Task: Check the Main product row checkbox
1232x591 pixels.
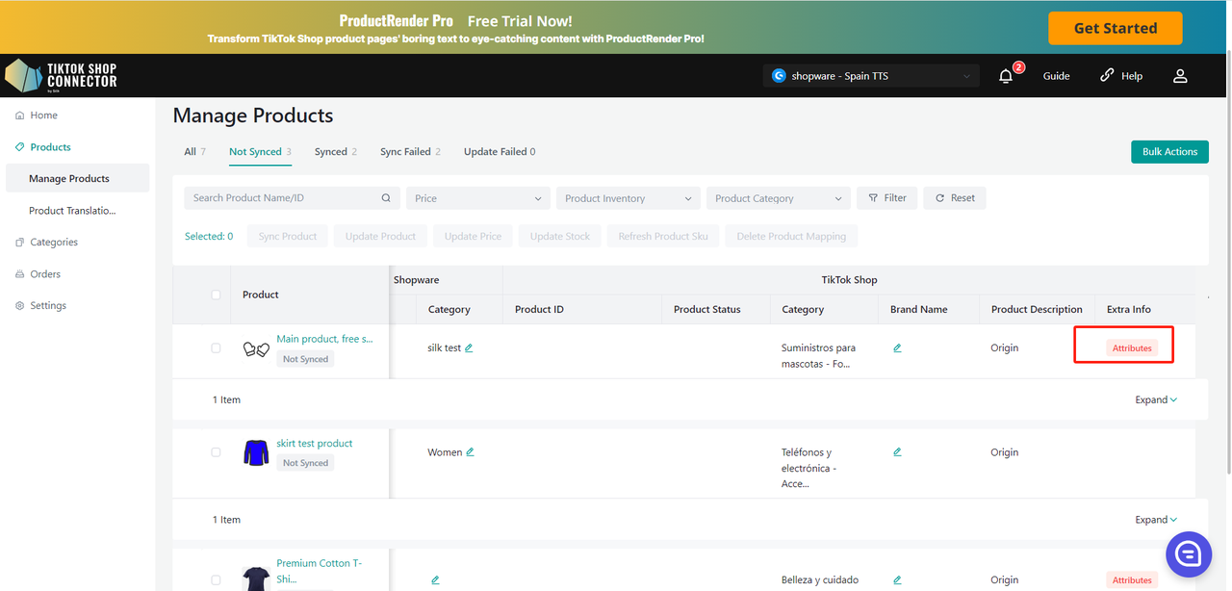Action: (x=216, y=348)
